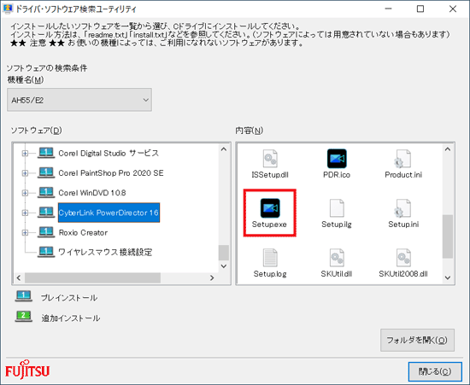Image resolution: width=470 pixels, height=385 pixels.
Task: Click the software list scroll down arrow
Action: (224, 265)
